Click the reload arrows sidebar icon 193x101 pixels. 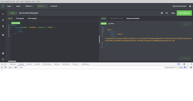3,20
